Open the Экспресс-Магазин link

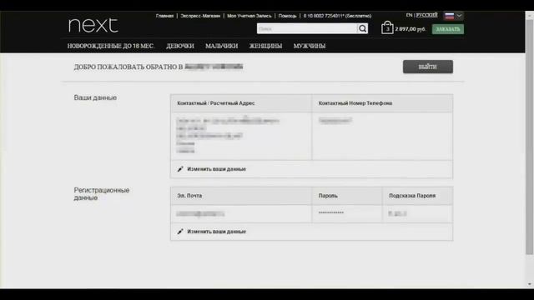pyautogui.click(x=200, y=16)
